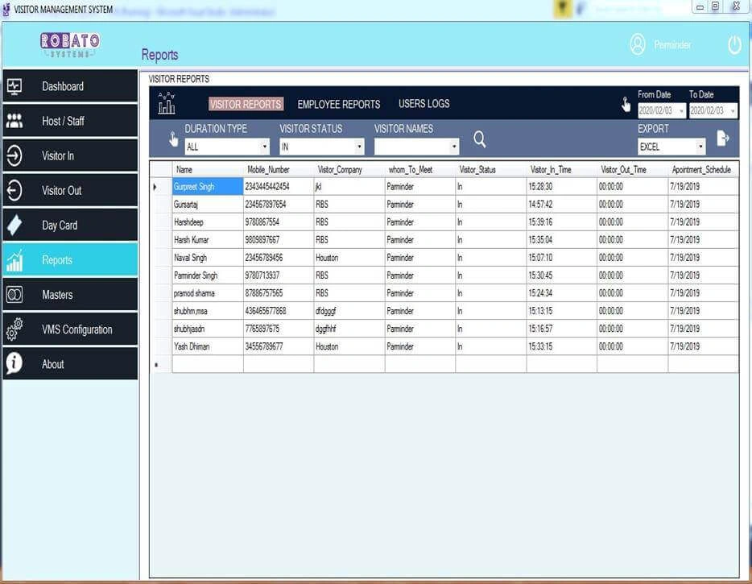Click the Day Card diamond icon

click(x=17, y=225)
